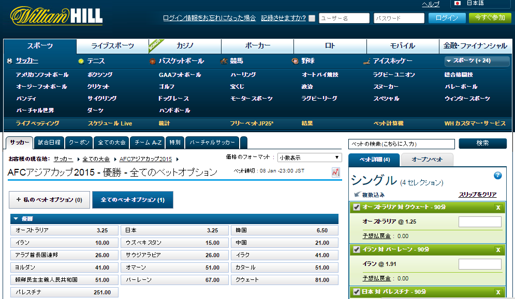This screenshot has width=515, height=299.
Task: Focus the ユーザー名 username field
Action: [x=344, y=18]
